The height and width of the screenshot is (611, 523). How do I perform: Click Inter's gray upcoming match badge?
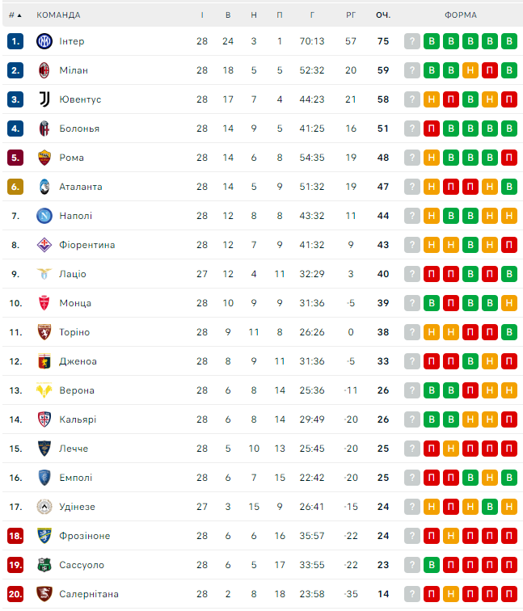click(412, 41)
